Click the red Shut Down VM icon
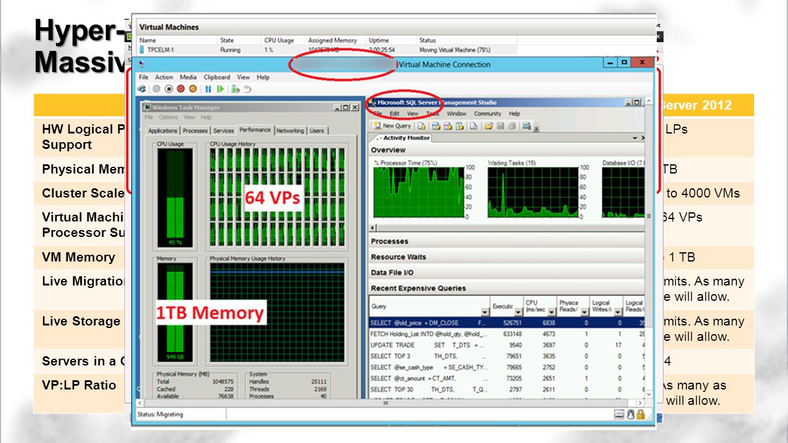The image size is (788, 443). pyautogui.click(x=181, y=89)
